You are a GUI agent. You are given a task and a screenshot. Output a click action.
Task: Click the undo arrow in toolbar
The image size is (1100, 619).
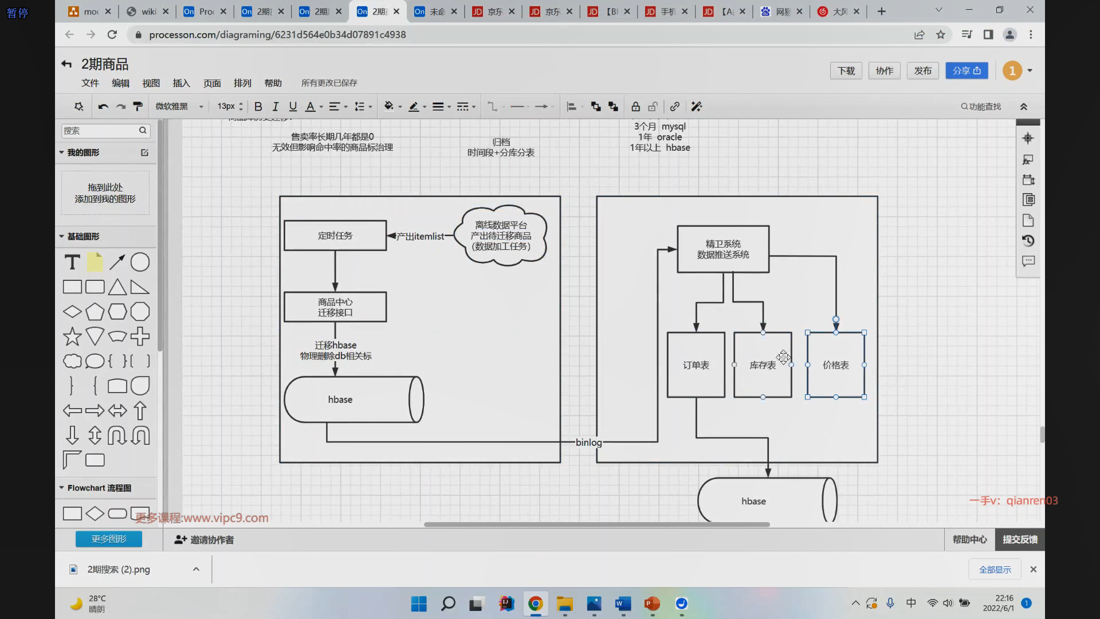(103, 107)
